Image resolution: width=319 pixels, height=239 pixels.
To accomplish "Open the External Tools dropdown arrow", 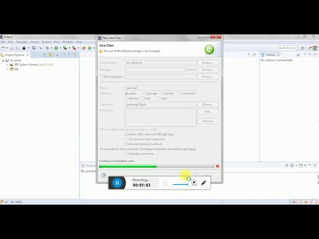I will 78,48.
